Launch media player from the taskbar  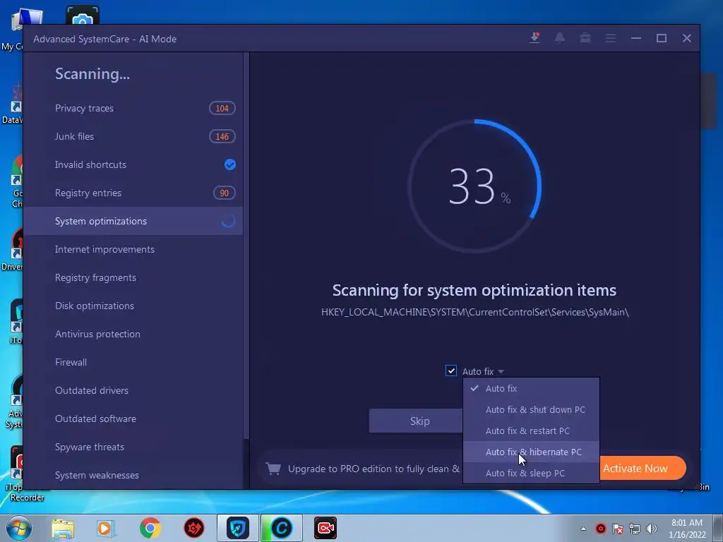[106, 529]
